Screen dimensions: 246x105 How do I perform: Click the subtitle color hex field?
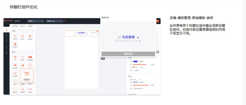(x=141, y=82)
